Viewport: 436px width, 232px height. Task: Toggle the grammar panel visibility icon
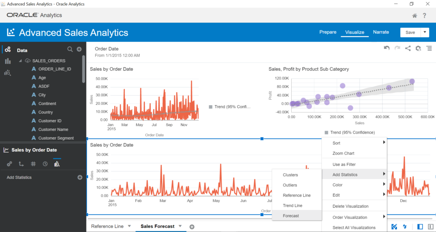(431, 226)
